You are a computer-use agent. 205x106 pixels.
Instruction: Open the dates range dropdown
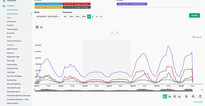point(48,16)
